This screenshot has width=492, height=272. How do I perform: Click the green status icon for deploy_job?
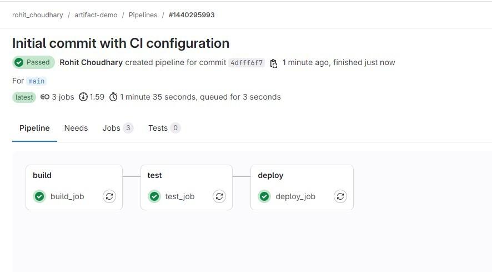point(264,196)
